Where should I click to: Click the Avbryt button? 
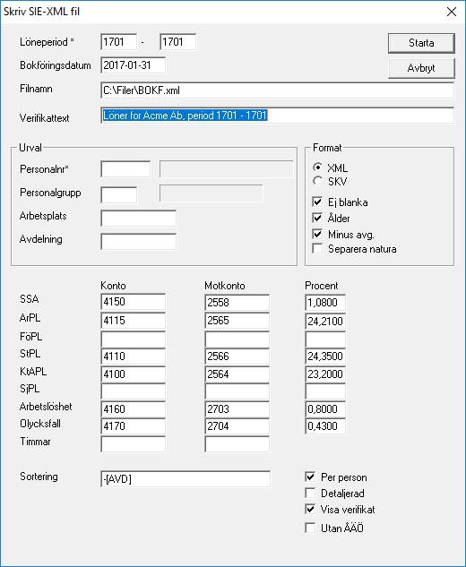(x=421, y=68)
